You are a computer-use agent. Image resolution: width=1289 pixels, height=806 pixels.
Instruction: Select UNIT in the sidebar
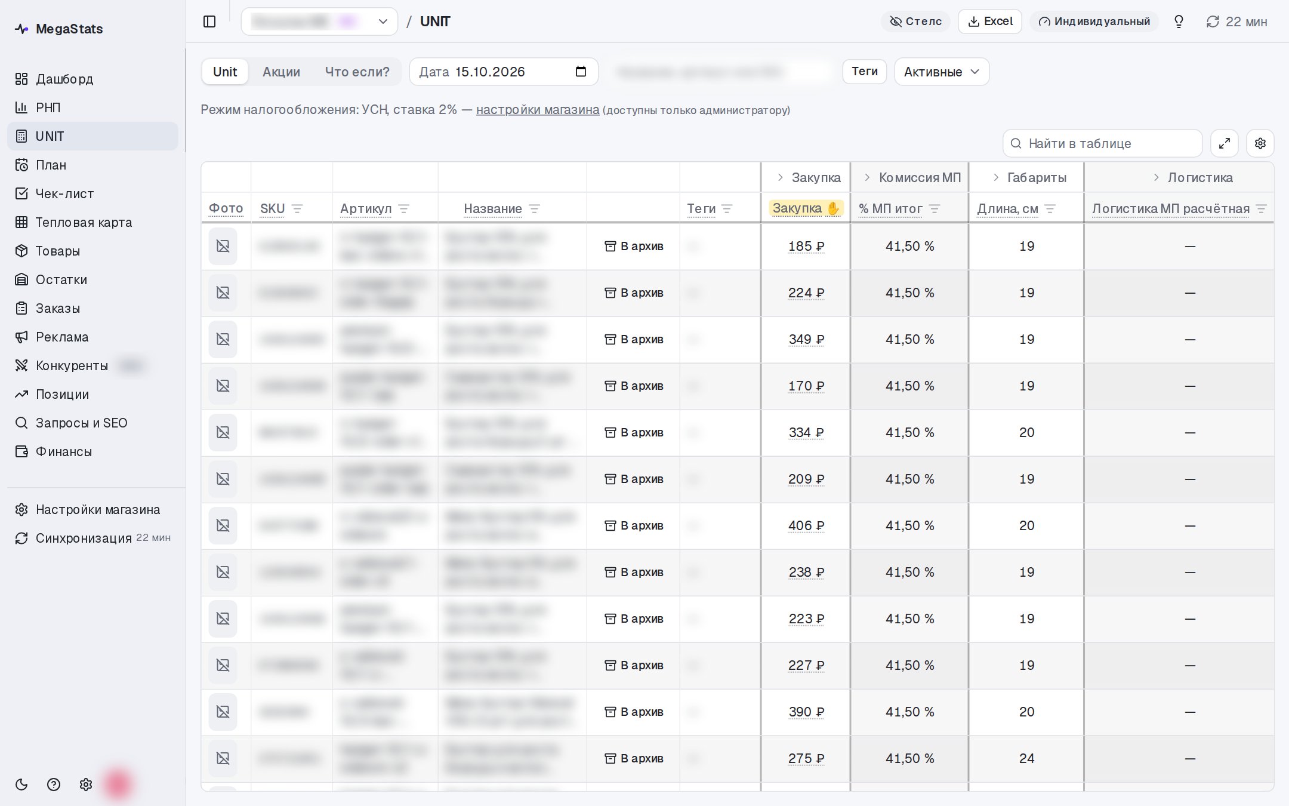(x=92, y=136)
